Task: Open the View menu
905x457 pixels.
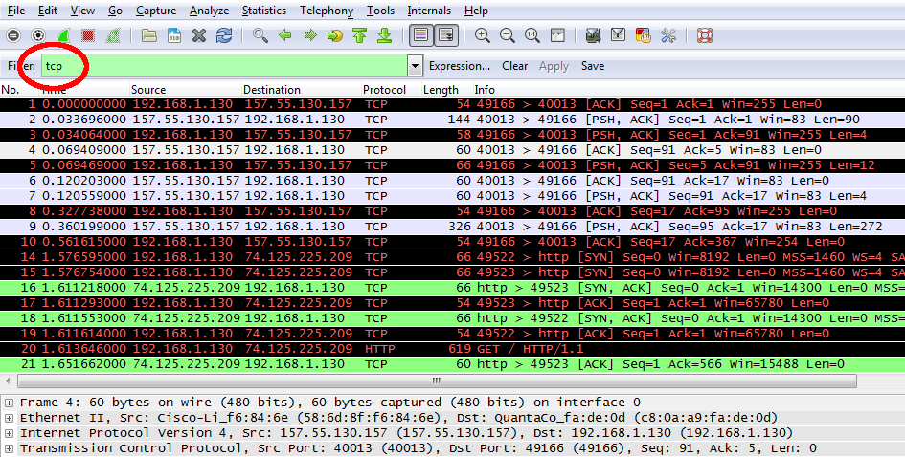Action: pos(82,11)
